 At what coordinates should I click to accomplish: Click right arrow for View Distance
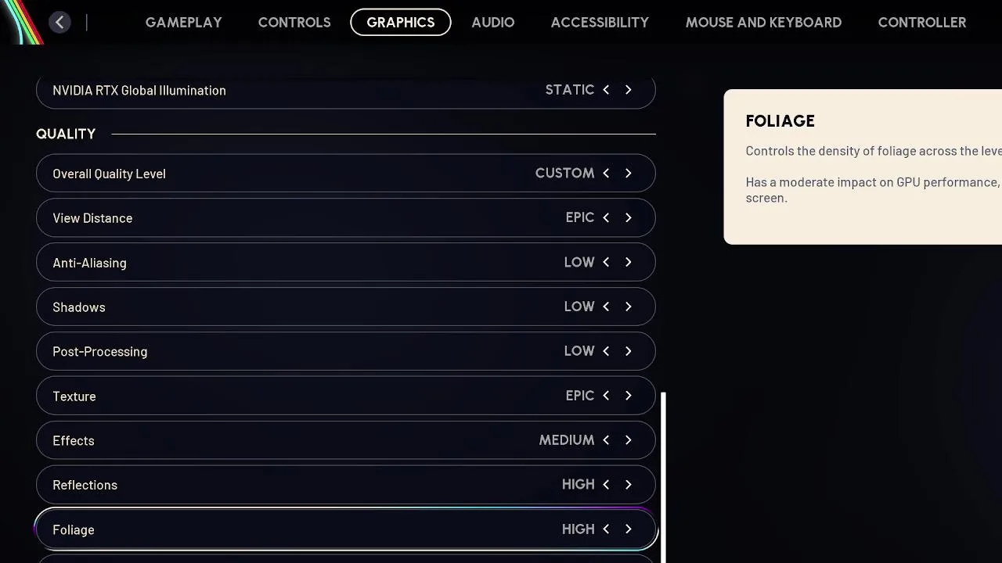click(628, 217)
